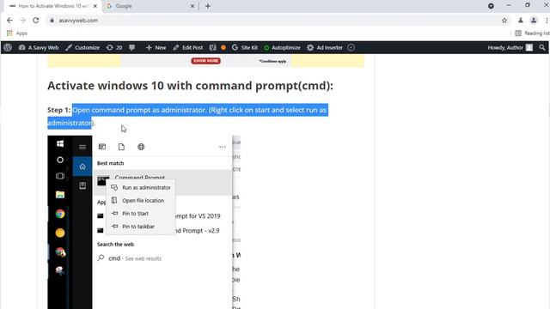Click the Task View icon in the image
The image size is (550, 309).
point(60,176)
